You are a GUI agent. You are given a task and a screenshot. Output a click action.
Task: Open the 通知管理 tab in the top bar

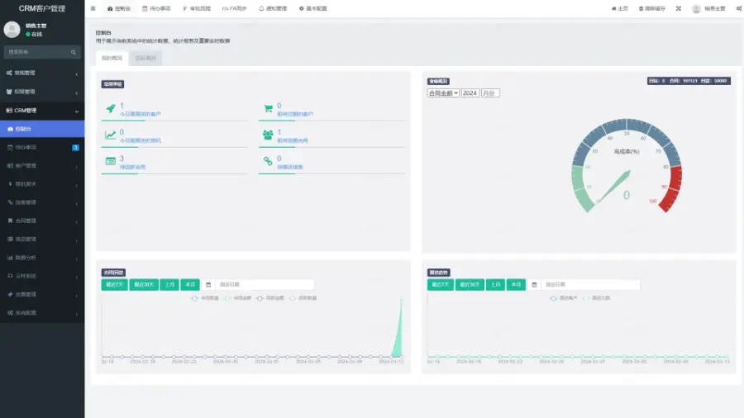click(x=274, y=8)
